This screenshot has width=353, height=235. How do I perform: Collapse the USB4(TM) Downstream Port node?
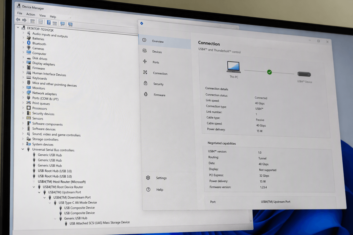45,197
